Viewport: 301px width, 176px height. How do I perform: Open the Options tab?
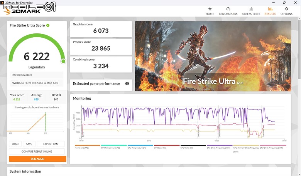(x=286, y=11)
